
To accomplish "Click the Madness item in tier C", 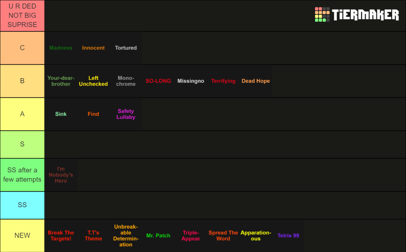I will (x=61, y=48).
